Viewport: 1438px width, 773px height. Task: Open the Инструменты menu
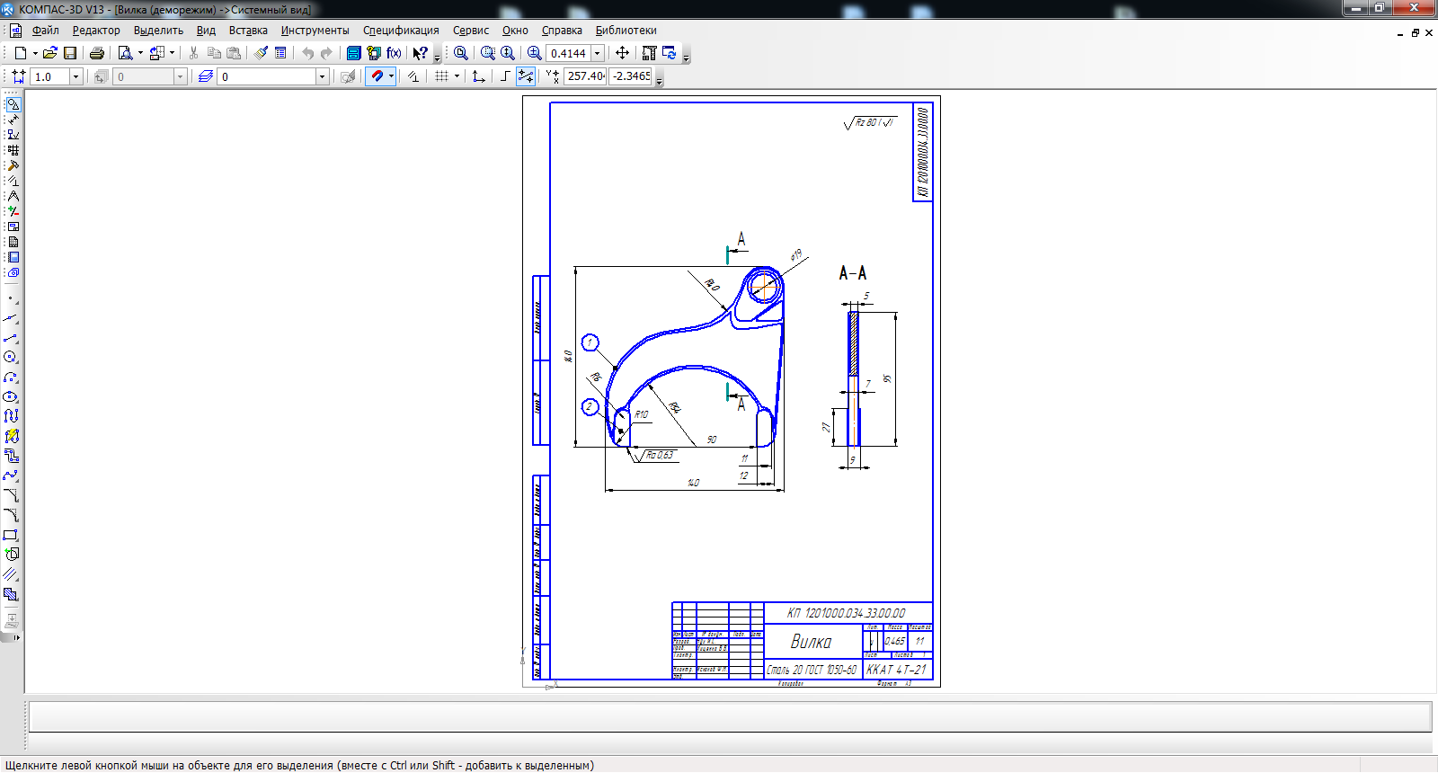tap(315, 31)
